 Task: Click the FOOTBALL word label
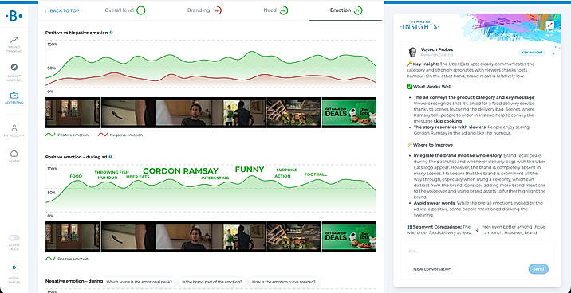point(315,174)
